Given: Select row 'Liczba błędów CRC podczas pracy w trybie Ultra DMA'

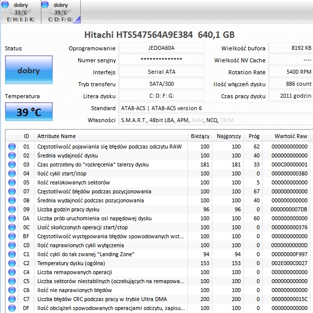Looking at the screenshot, I should coord(158,299).
